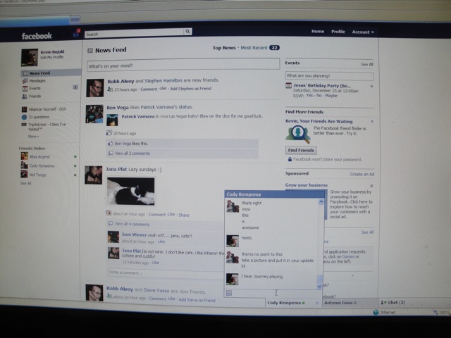Open the notifications globe icon with red badge
This screenshot has width=451, height=338.
77,33
